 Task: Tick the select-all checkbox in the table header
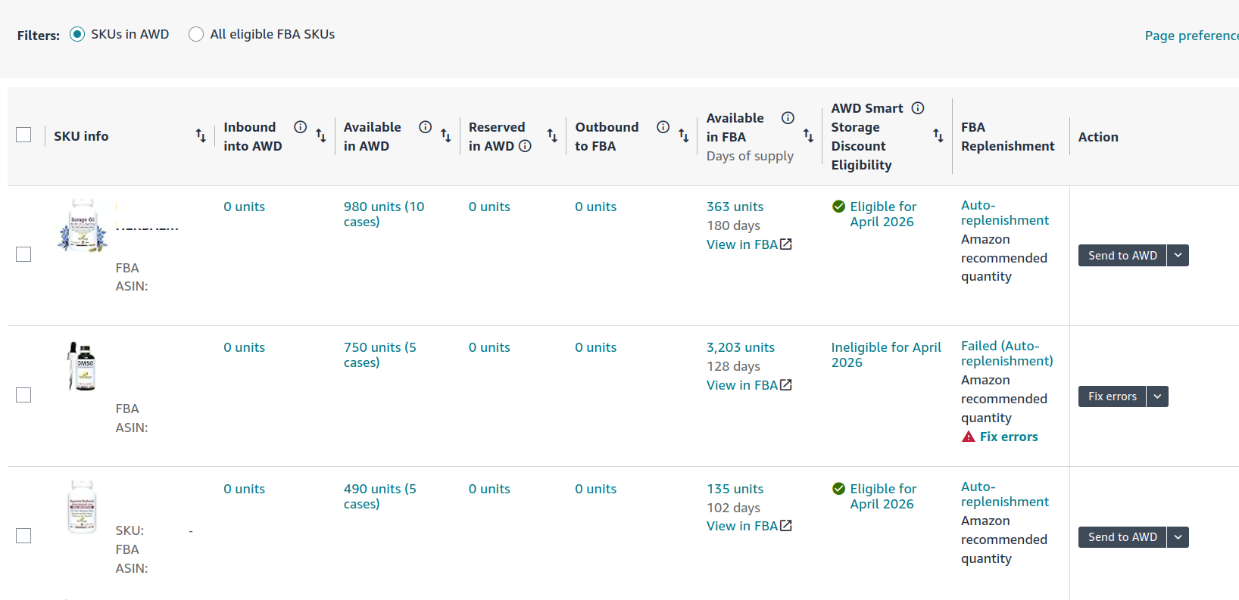point(23,135)
